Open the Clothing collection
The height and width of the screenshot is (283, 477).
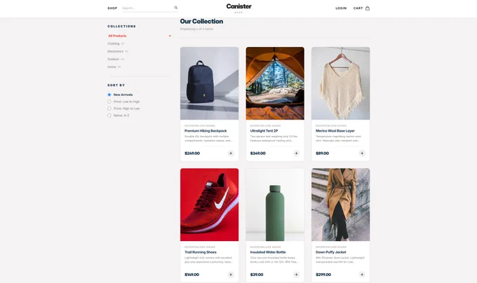pyautogui.click(x=114, y=43)
